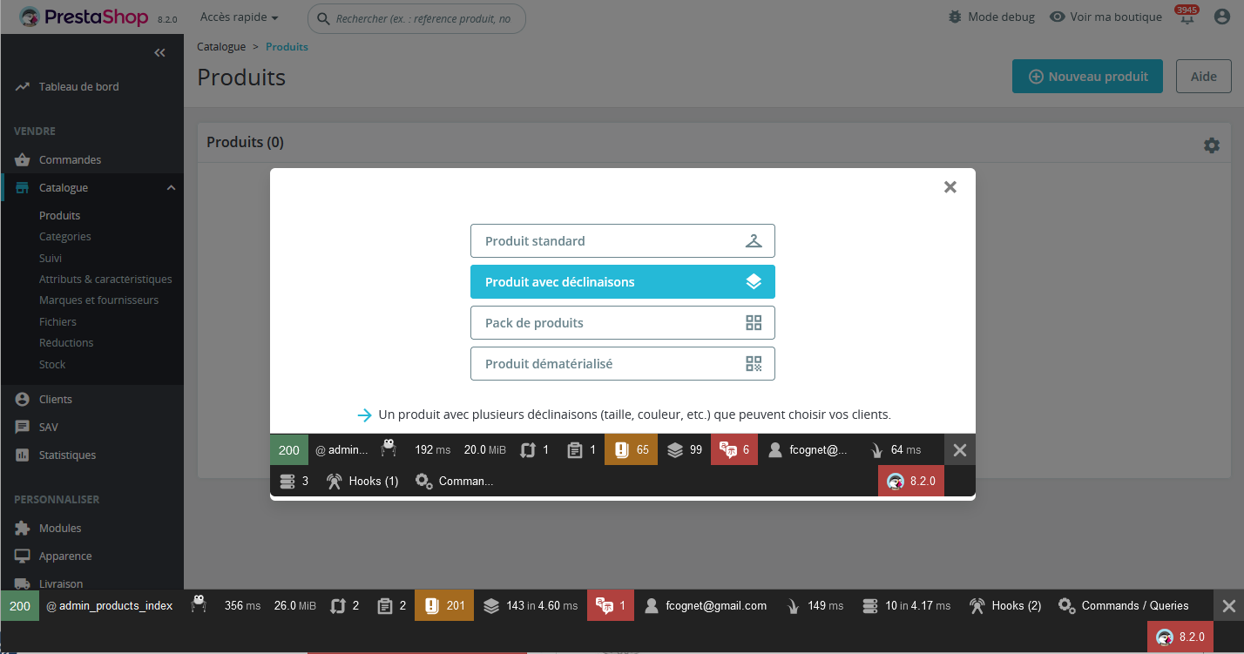The image size is (1244, 654).
Task: Click Produits breadcrumb link
Action: pyautogui.click(x=287, y=47)
